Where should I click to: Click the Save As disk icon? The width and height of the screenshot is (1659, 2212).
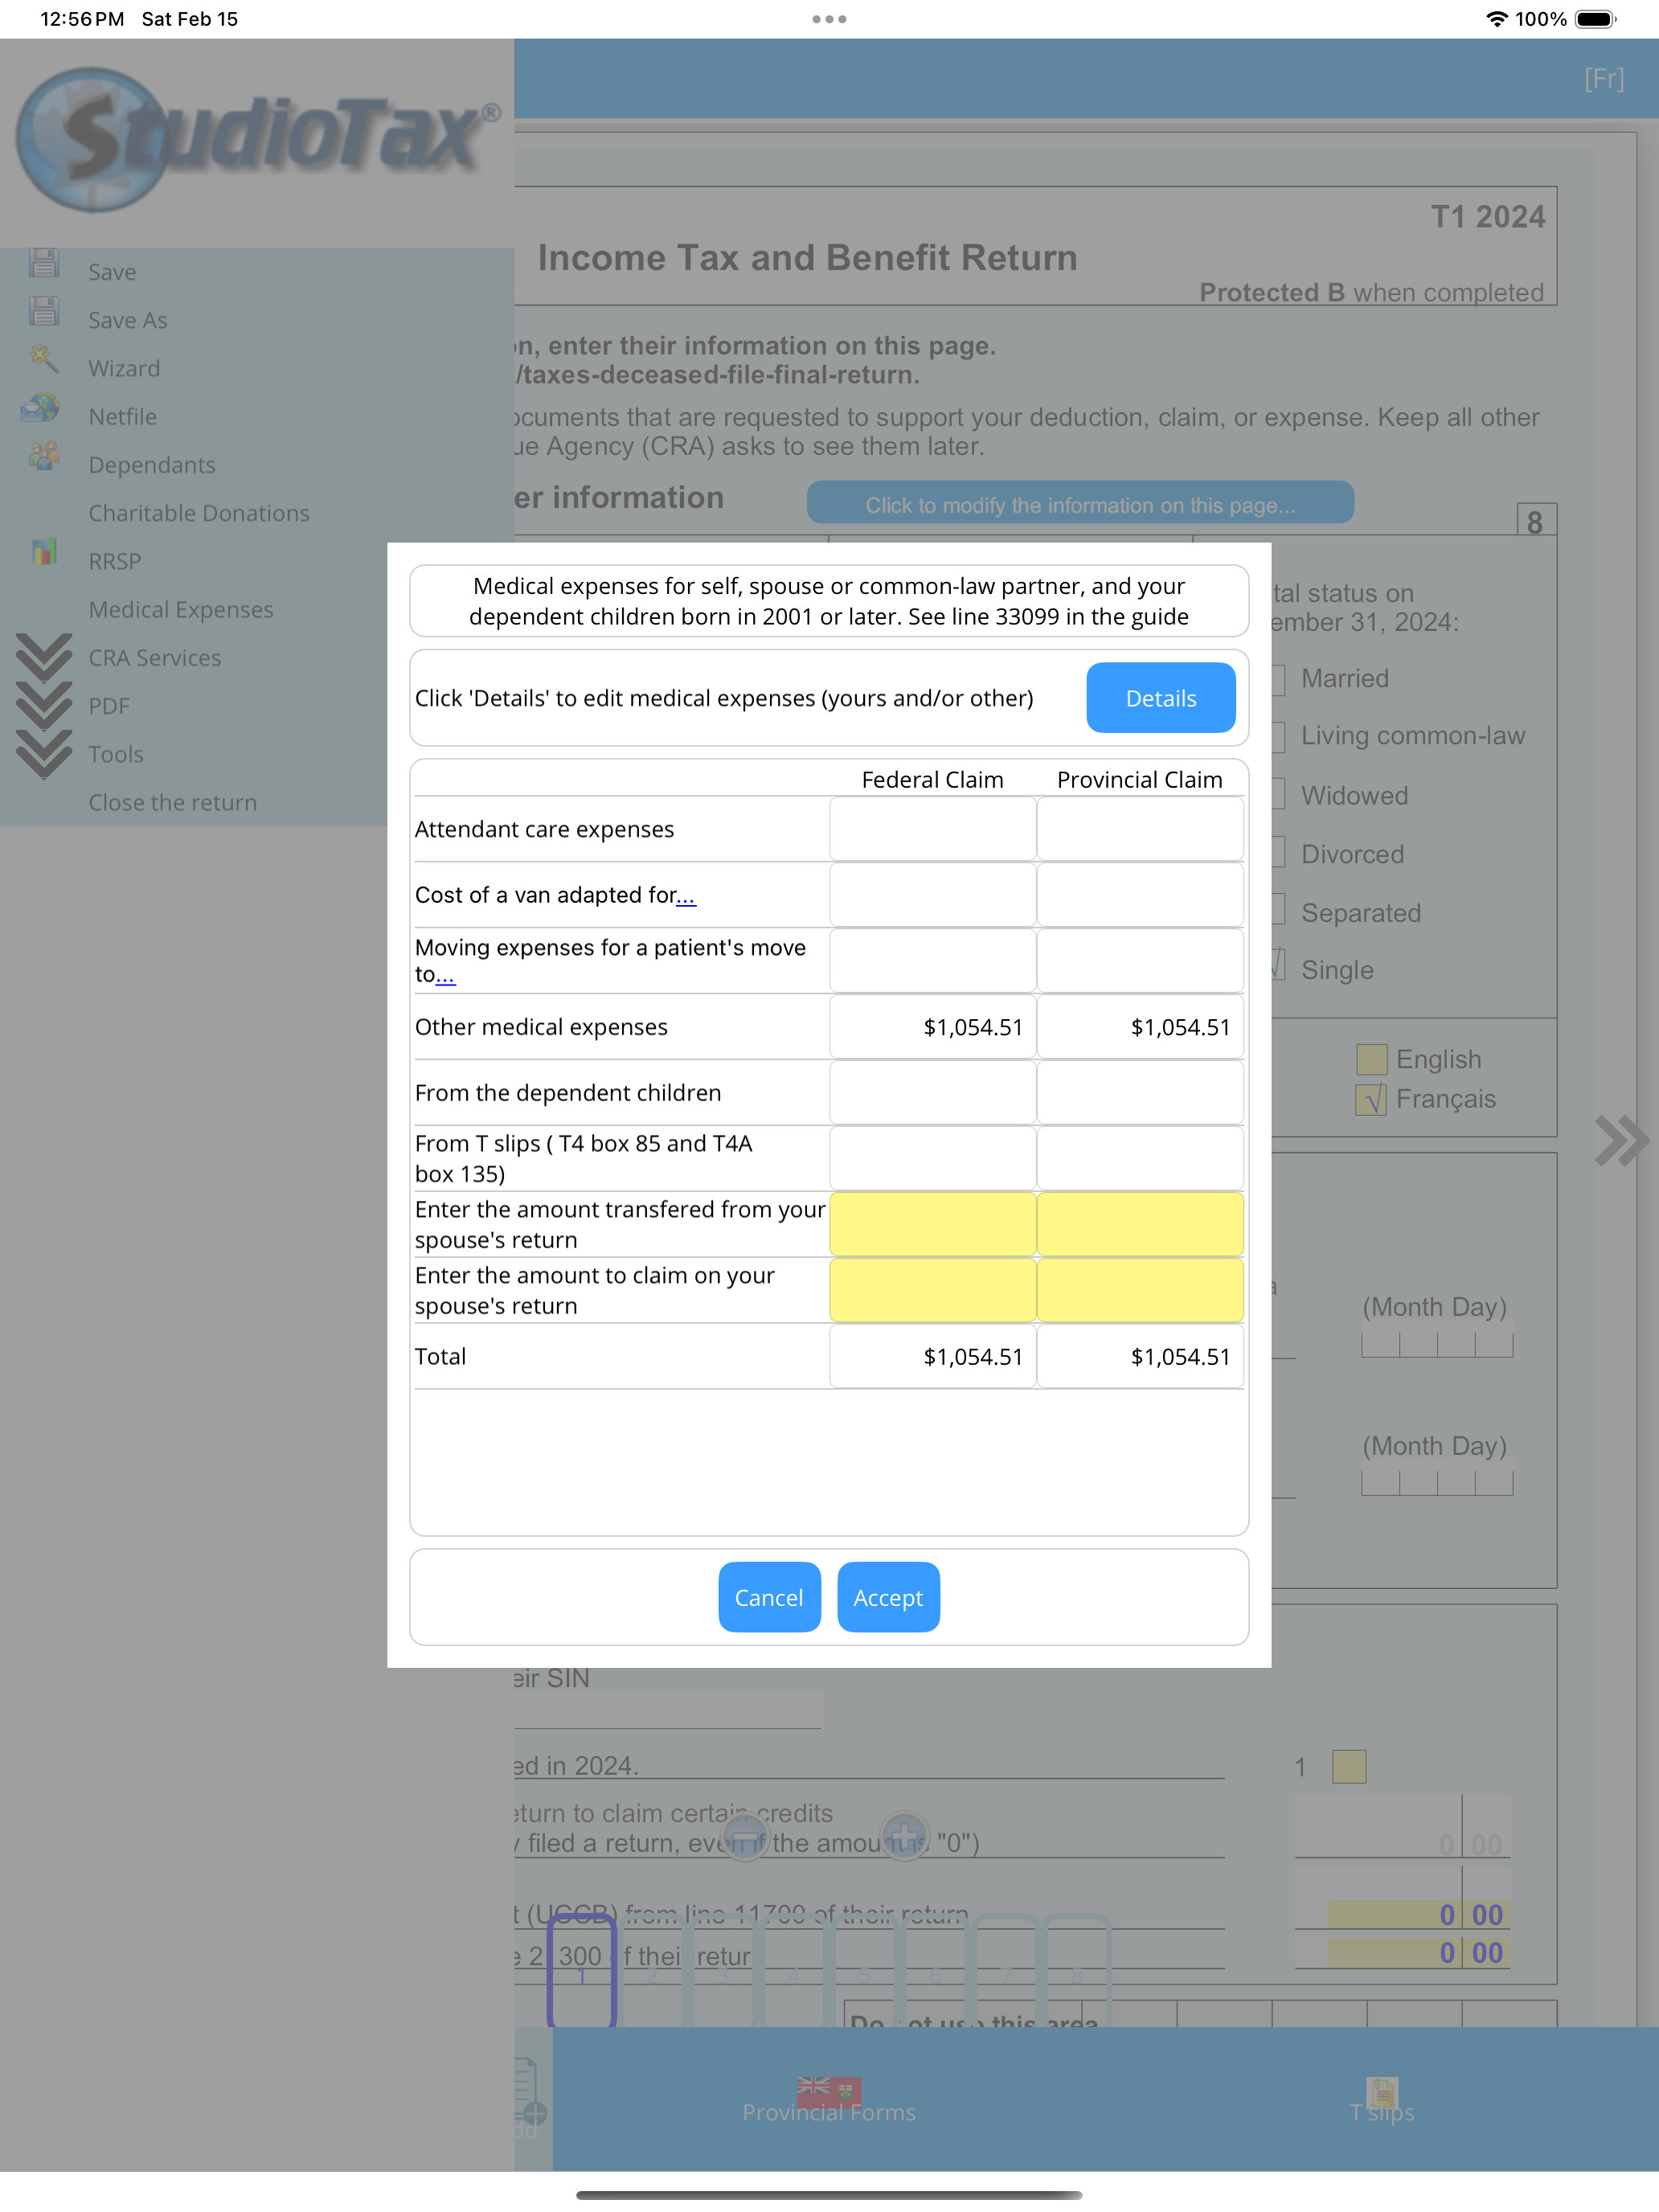[44, 311]
